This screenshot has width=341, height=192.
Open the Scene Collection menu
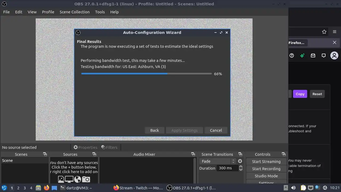pyautogui.click(x=75, y=12)
